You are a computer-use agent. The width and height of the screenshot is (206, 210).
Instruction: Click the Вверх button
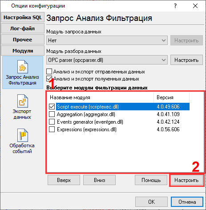coord(64,180)
